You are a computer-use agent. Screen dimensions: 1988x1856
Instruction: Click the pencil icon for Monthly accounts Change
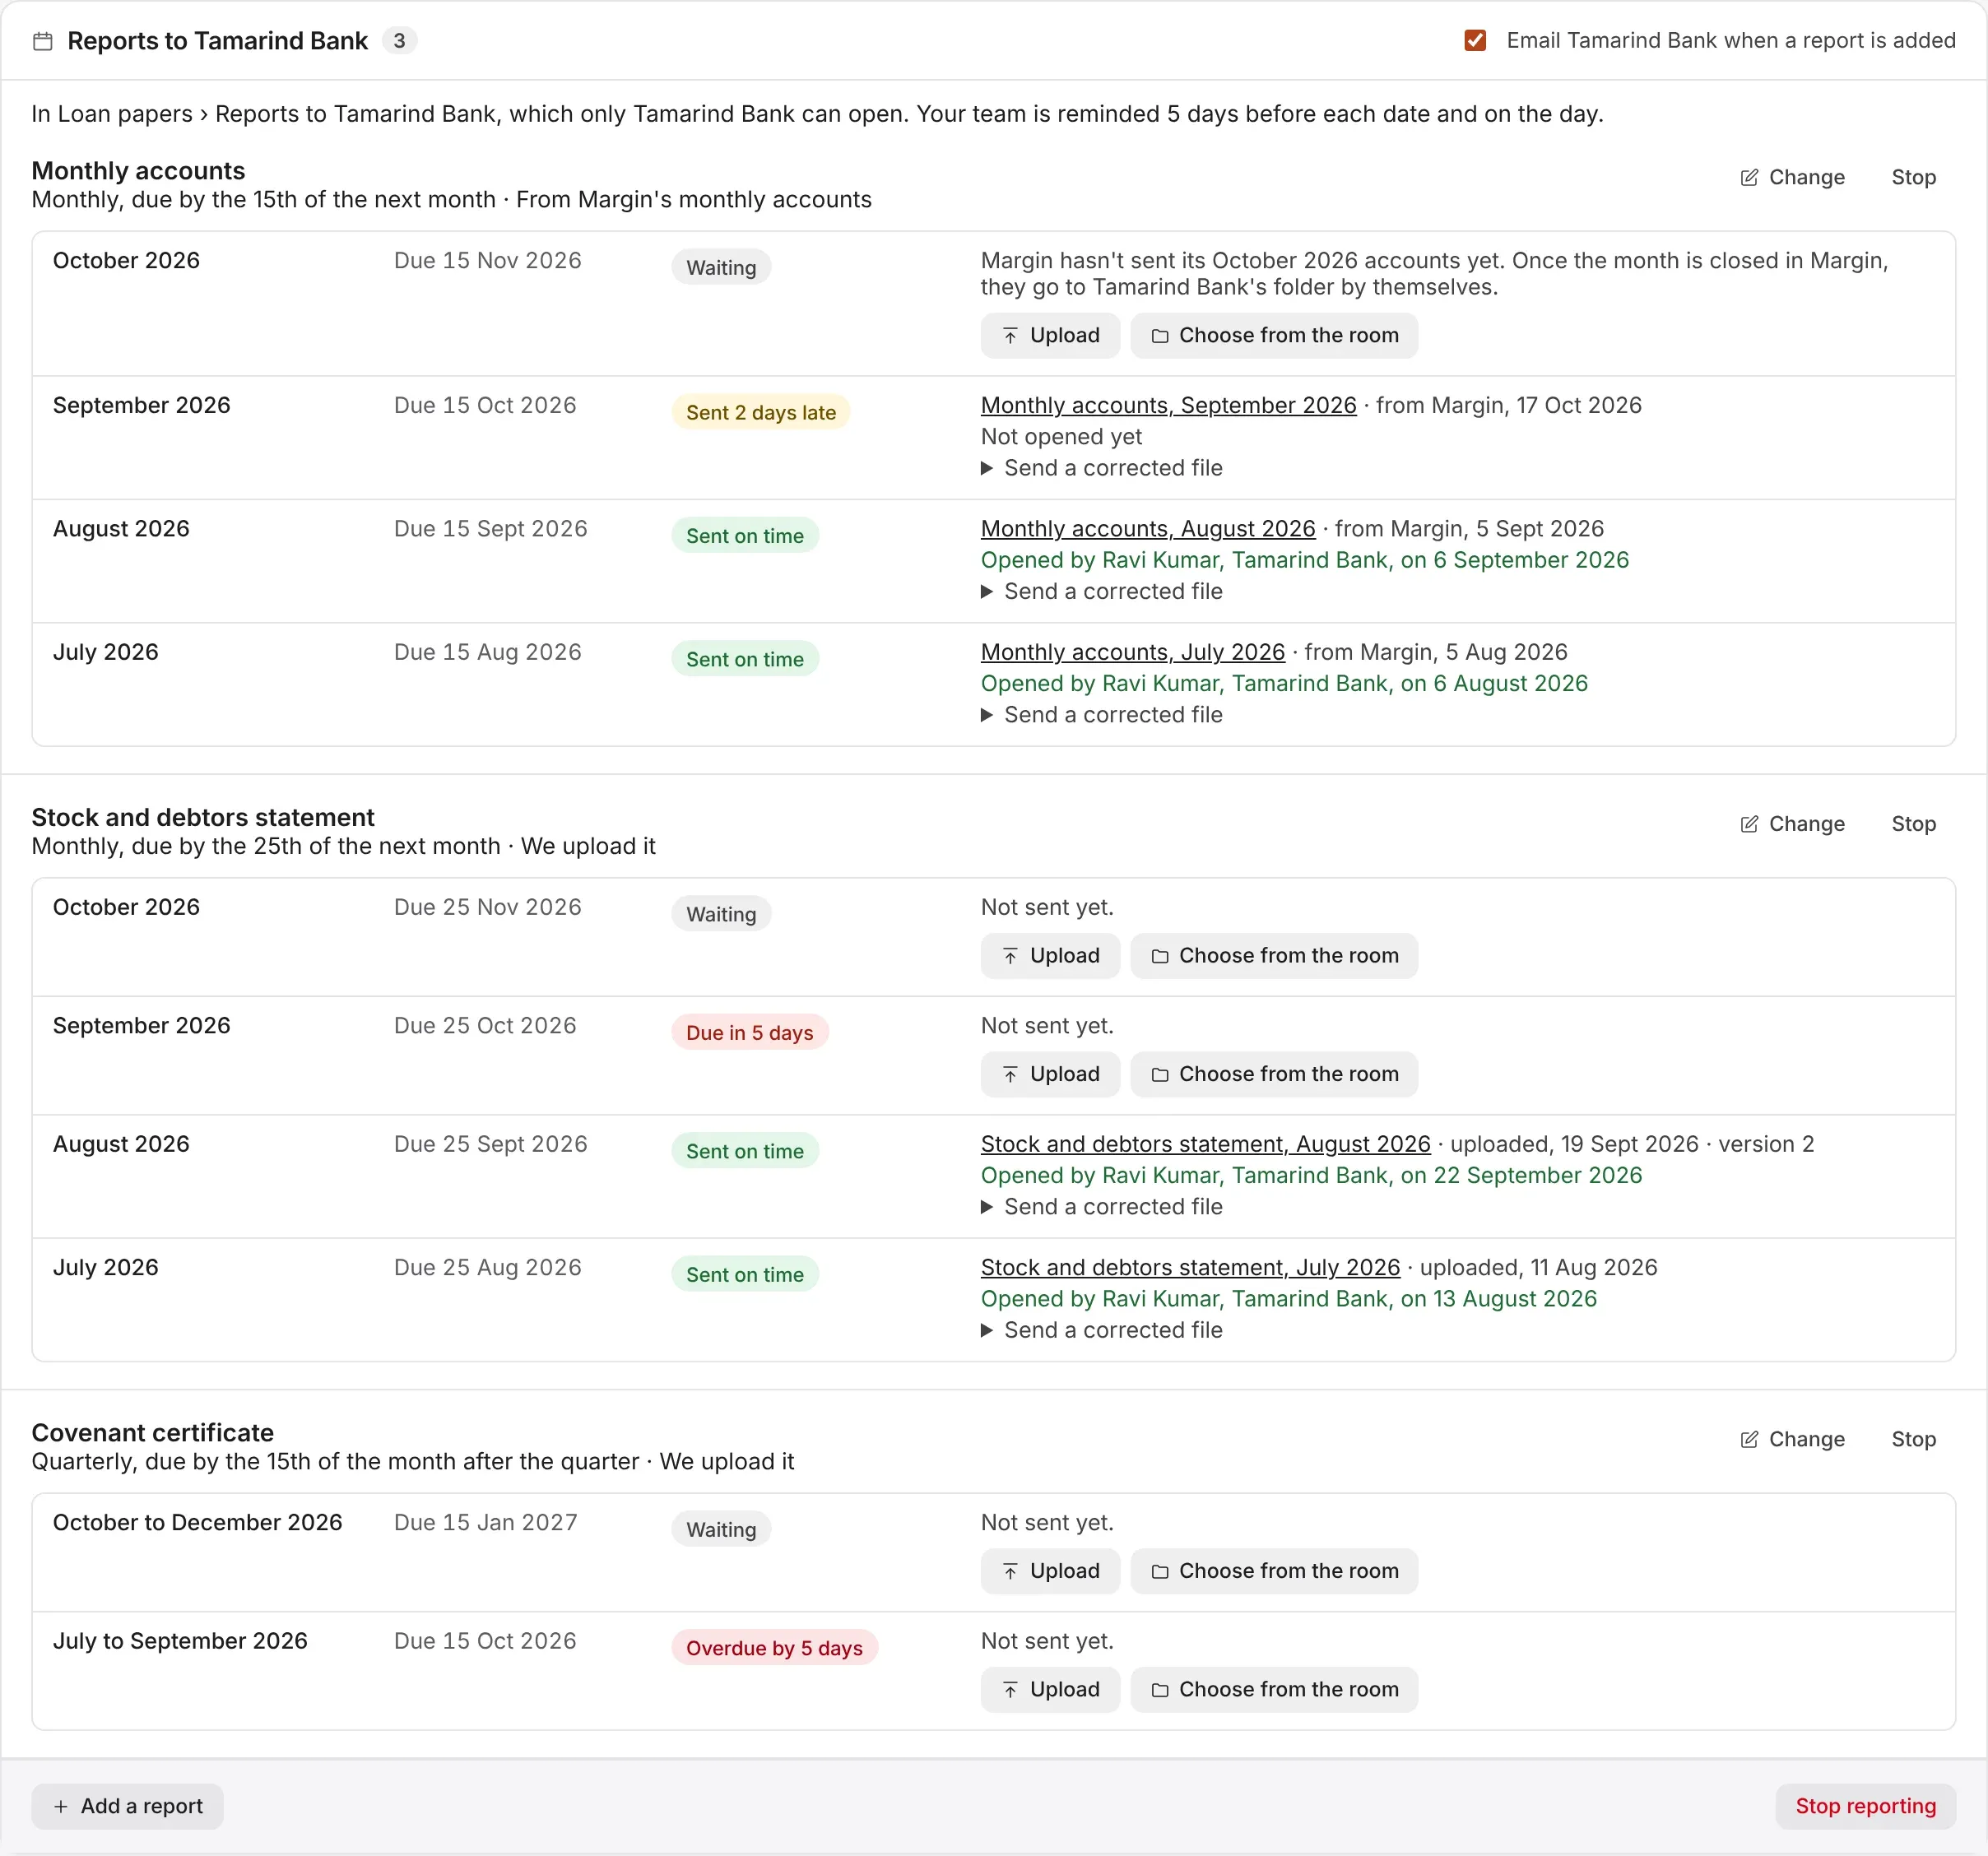tap(1749, 177)
